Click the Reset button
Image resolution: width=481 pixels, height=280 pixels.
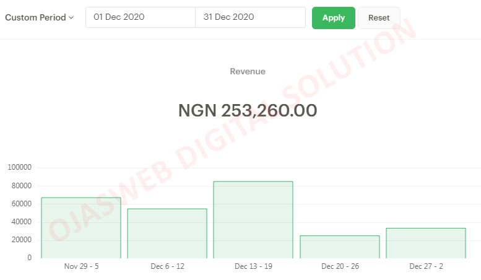[x=379, y=18]
